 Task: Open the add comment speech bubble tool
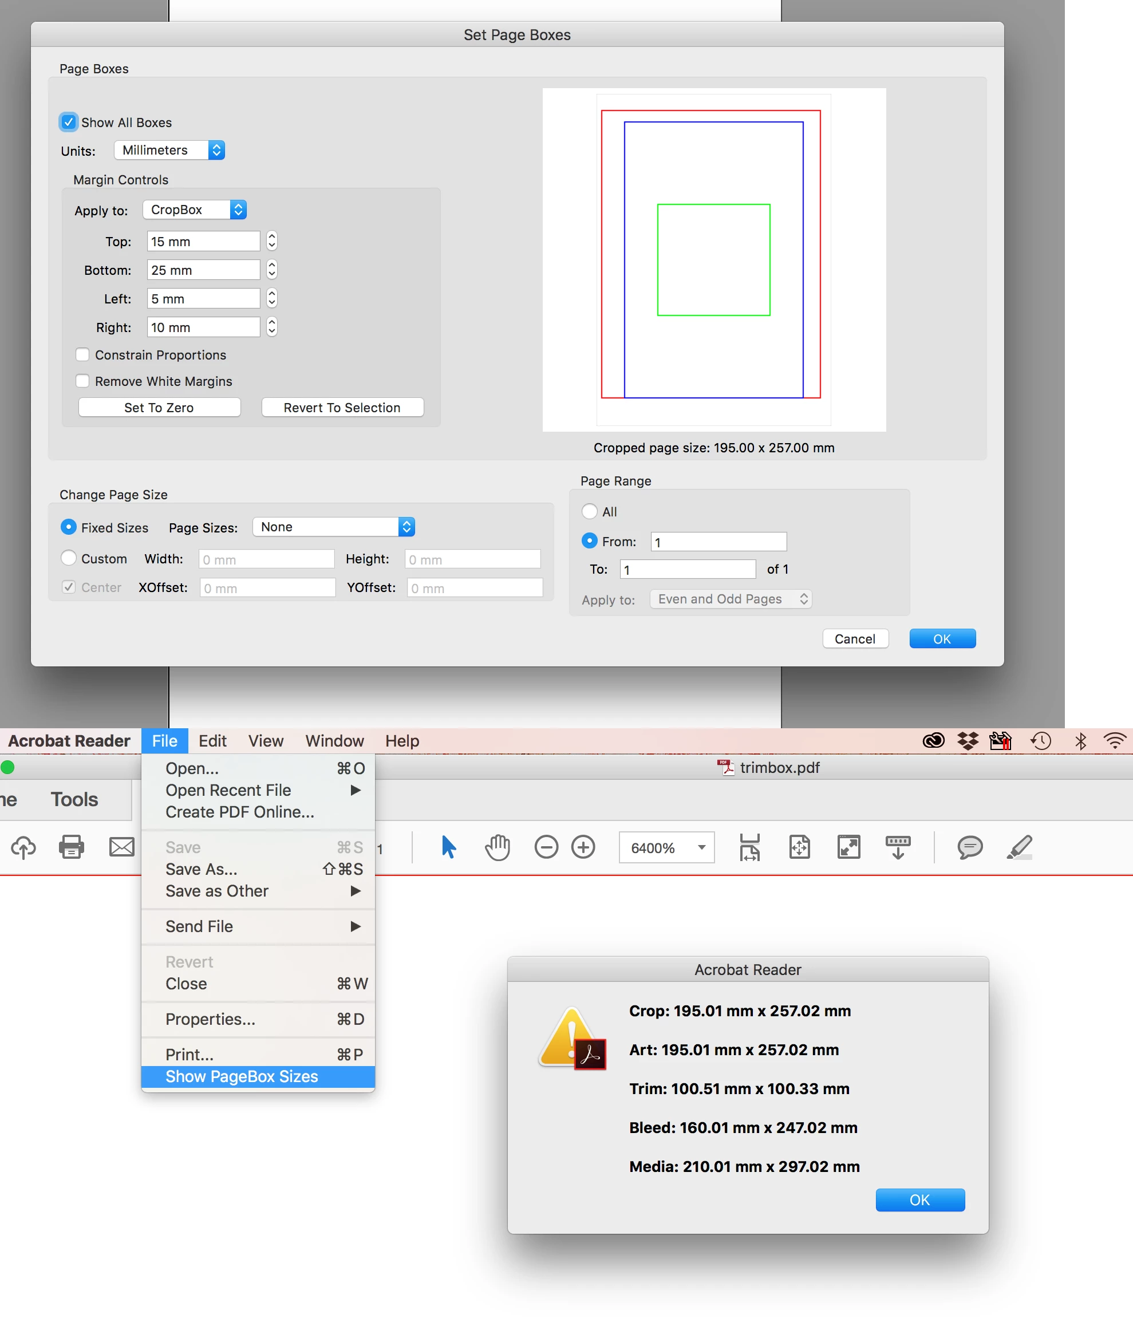[969, 847]
